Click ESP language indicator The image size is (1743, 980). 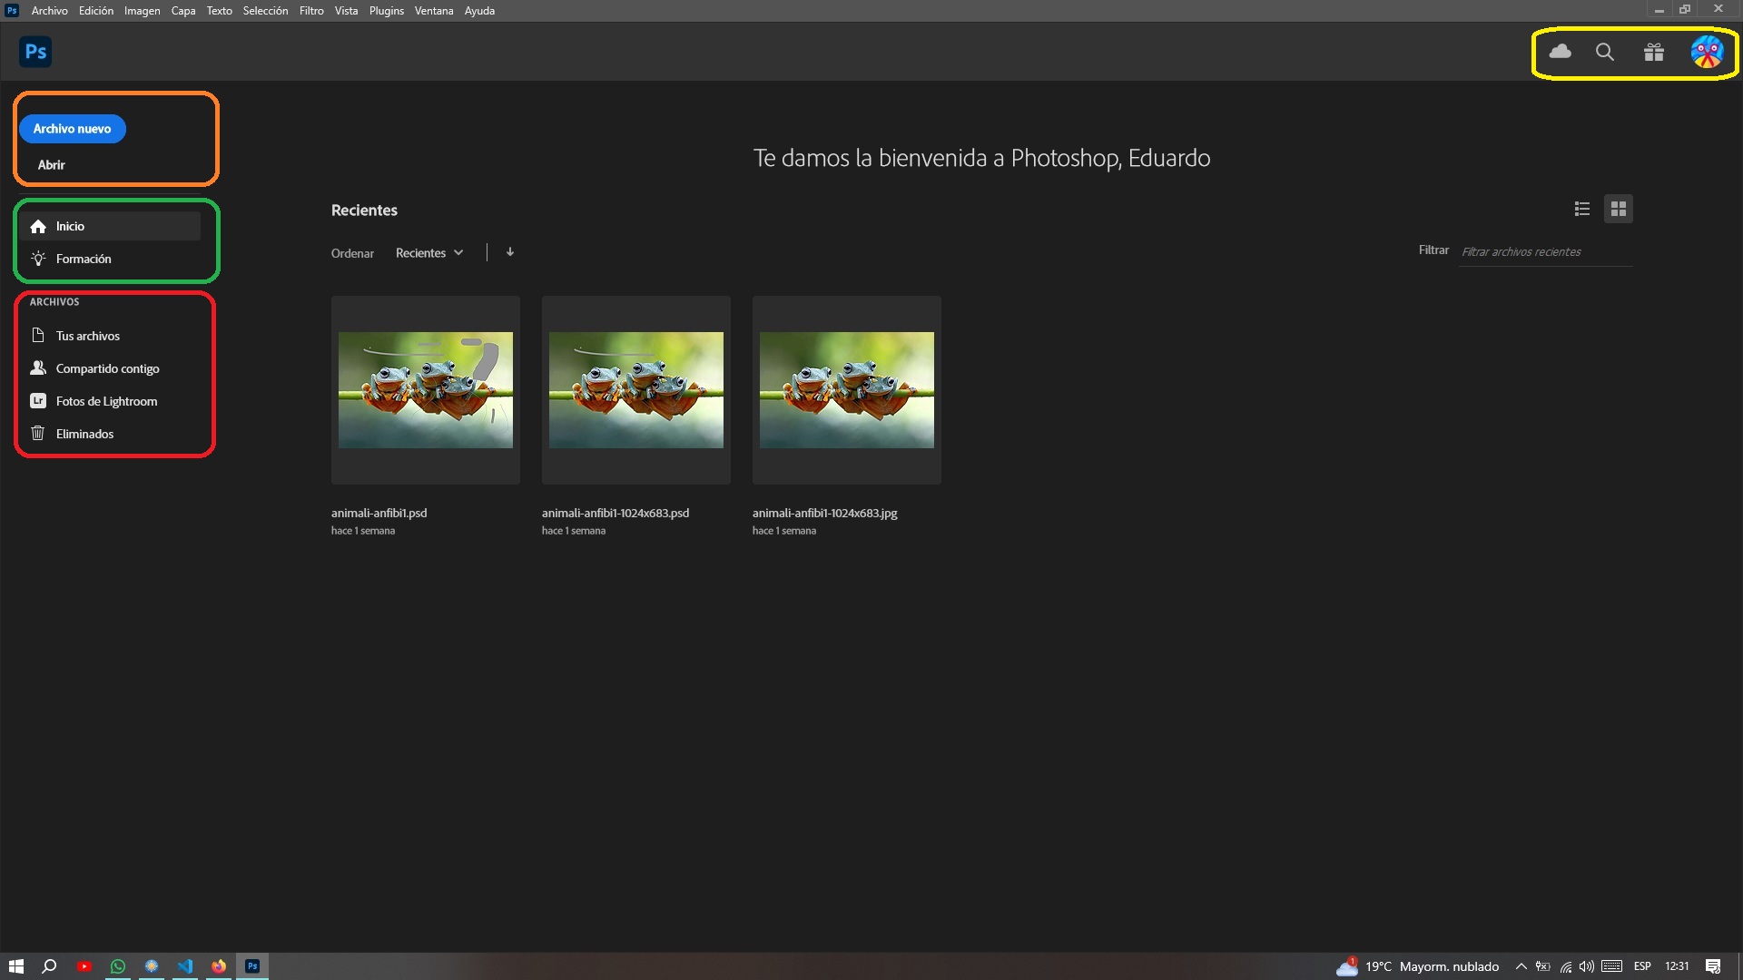[1642, 966]
